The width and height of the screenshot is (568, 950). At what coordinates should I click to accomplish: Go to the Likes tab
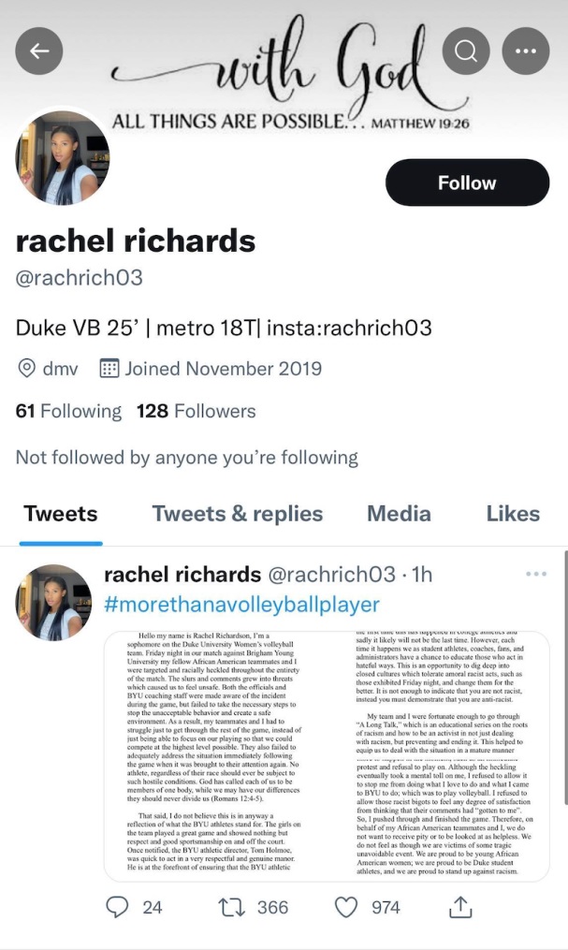513,514
